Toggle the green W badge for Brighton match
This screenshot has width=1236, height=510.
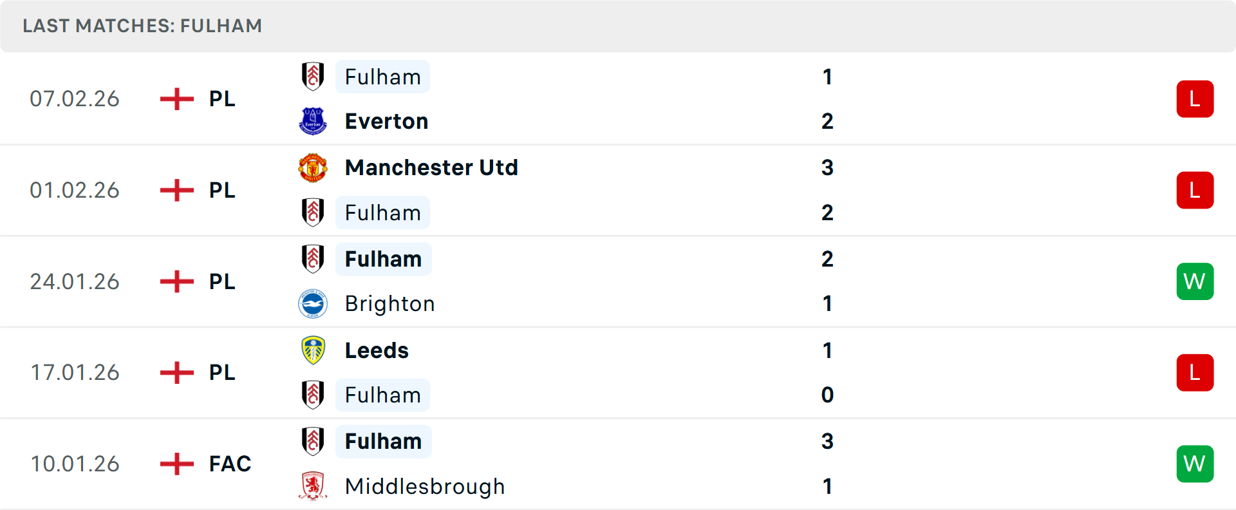1195,281
